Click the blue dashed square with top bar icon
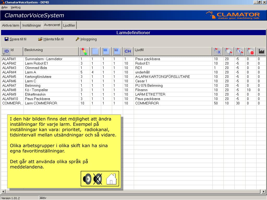 [x=106, y=51]
